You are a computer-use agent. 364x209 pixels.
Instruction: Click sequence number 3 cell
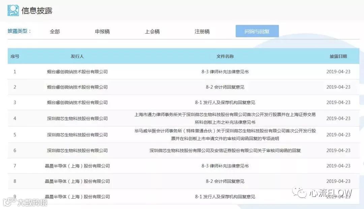[x=15, y=102]
